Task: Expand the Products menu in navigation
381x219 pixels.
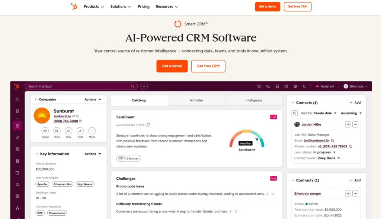Action: [x=93, y=7]
